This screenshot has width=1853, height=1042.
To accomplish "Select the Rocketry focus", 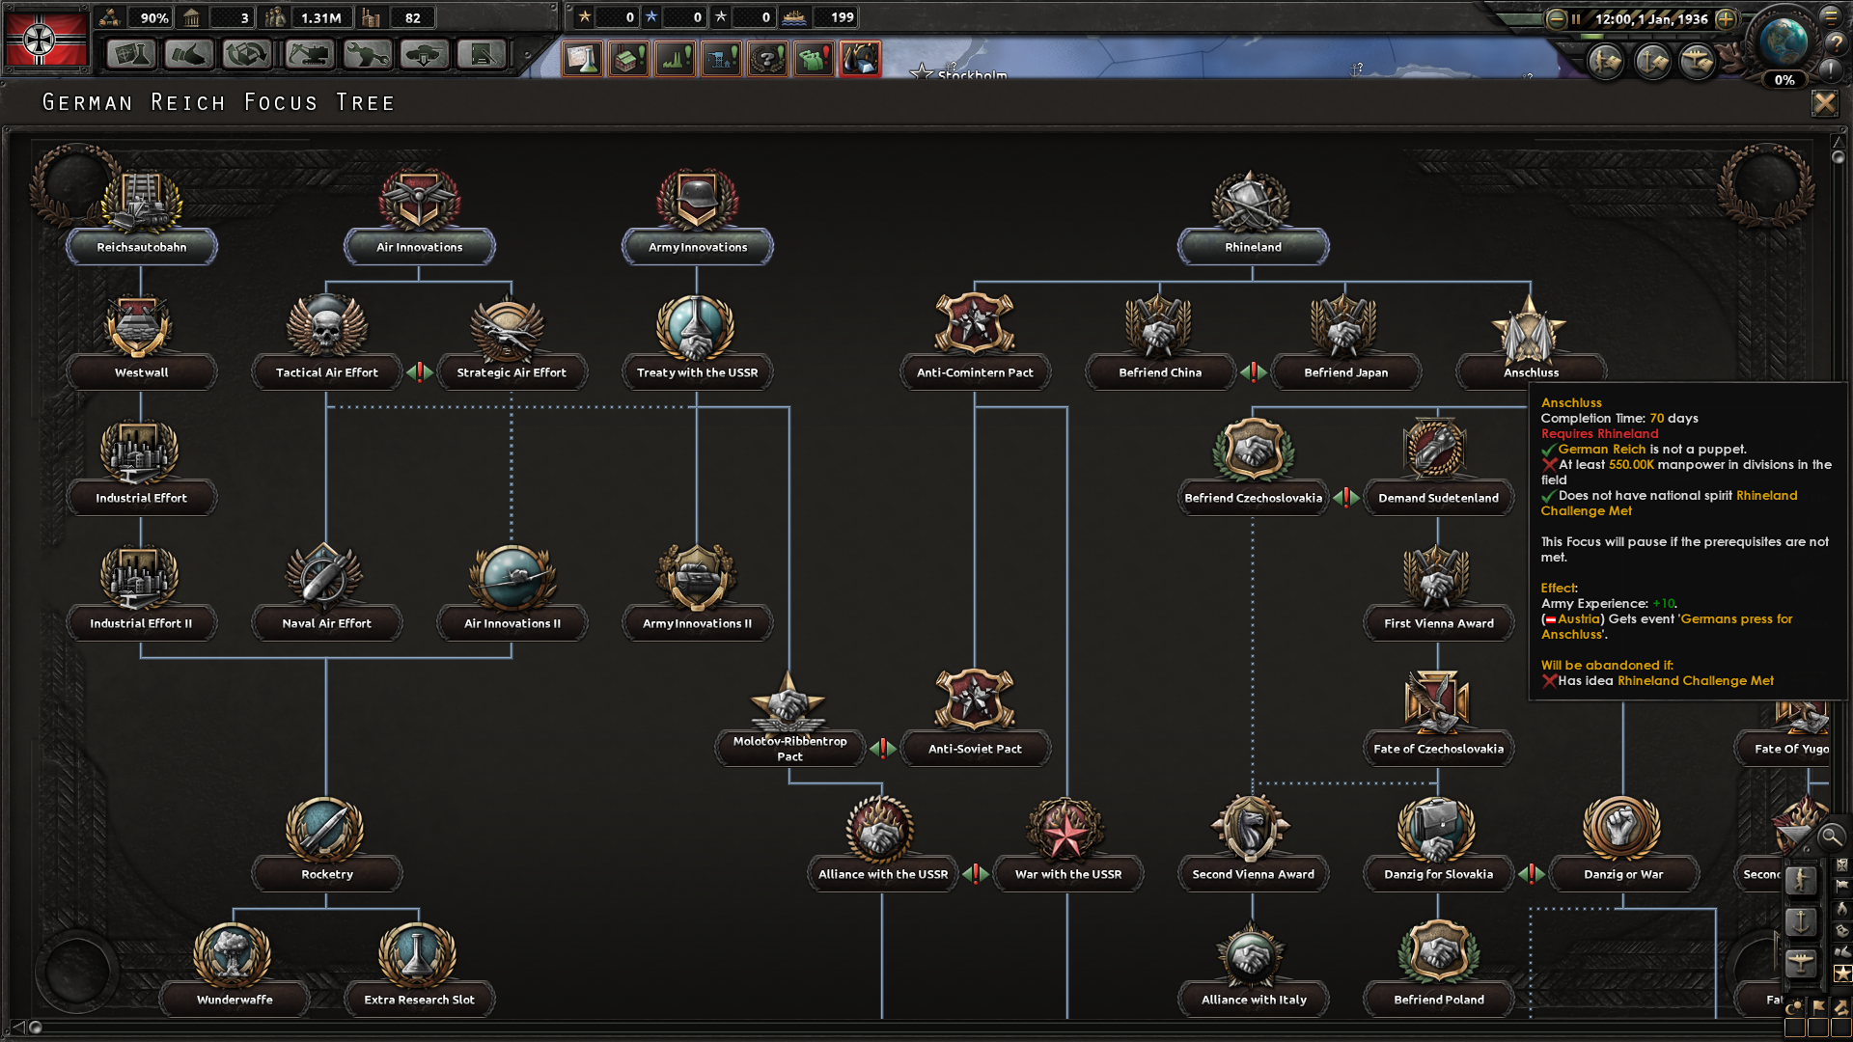I will tap(327, 844).
